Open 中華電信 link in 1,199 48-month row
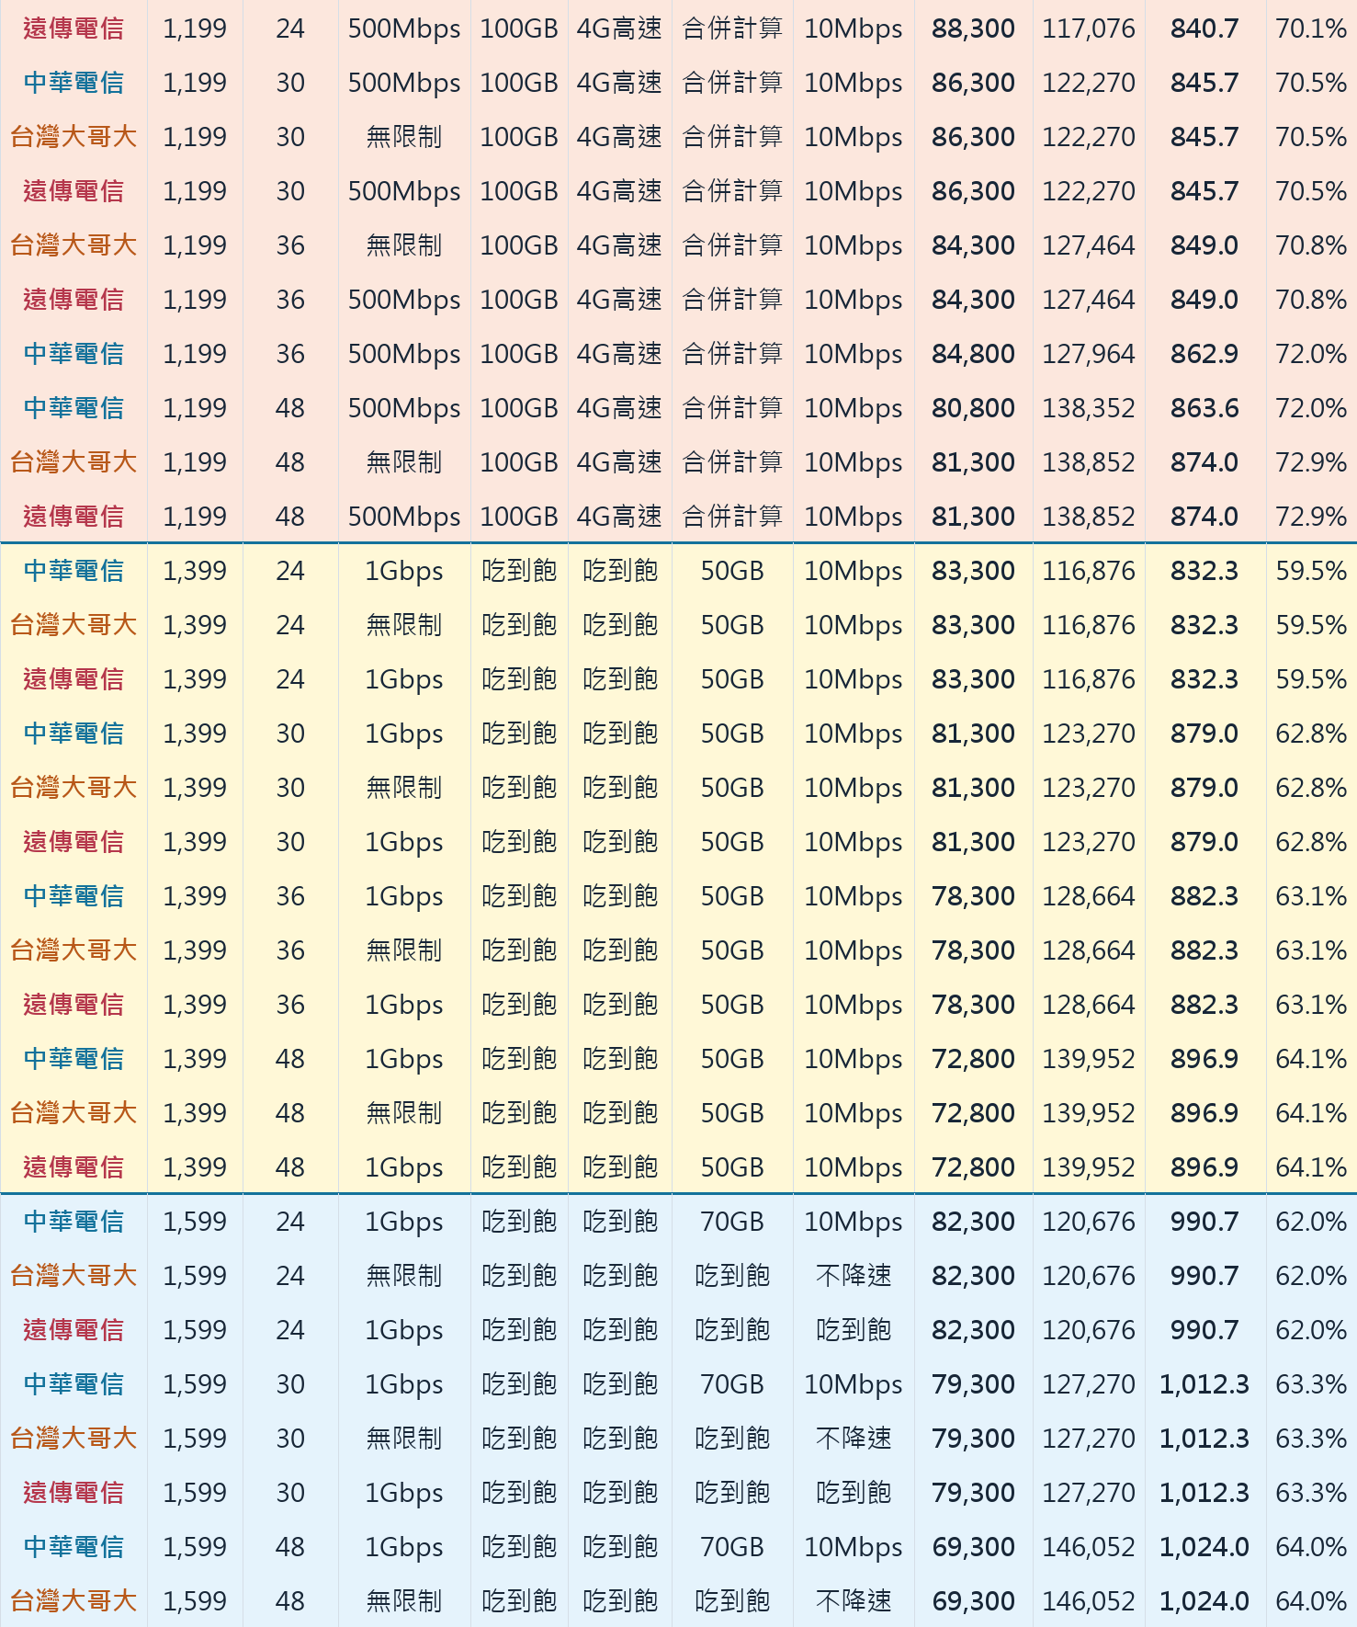 tap(74, 408)
